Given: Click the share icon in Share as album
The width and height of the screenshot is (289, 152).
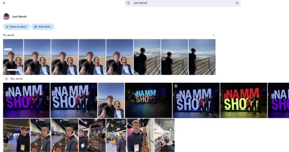Looking at the screenshot, I should 7,27.
